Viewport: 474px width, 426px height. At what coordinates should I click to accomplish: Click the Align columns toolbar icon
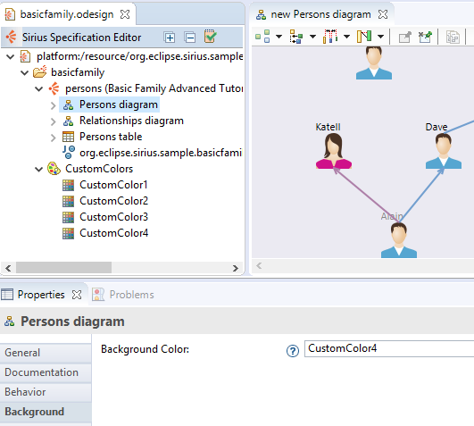[330, 37]
